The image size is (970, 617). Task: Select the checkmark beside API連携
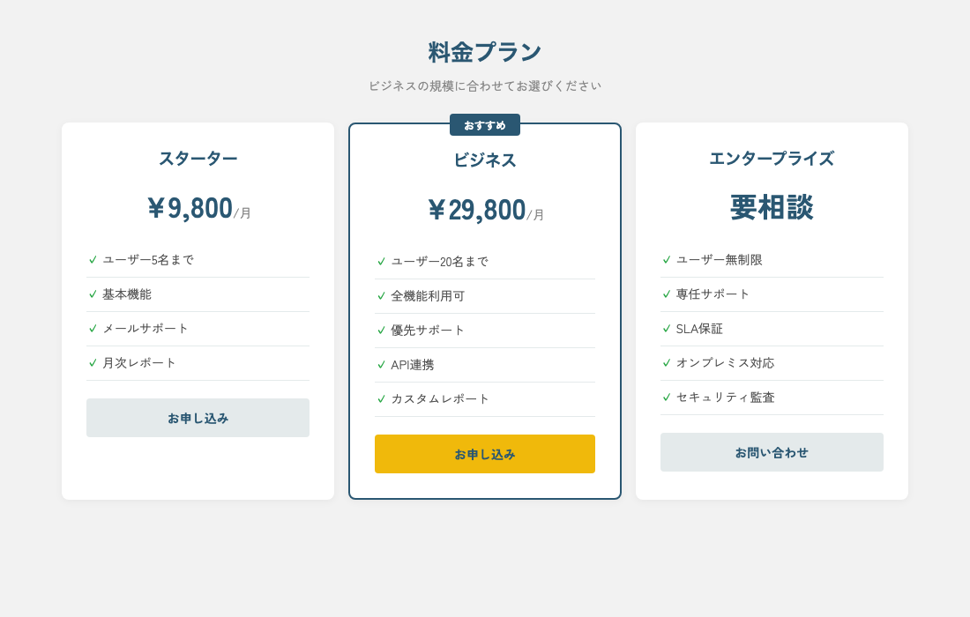380,364
